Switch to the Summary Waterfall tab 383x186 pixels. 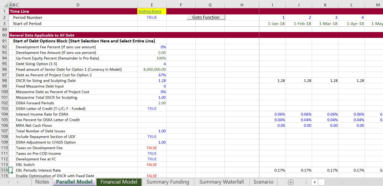pos(221,182)
